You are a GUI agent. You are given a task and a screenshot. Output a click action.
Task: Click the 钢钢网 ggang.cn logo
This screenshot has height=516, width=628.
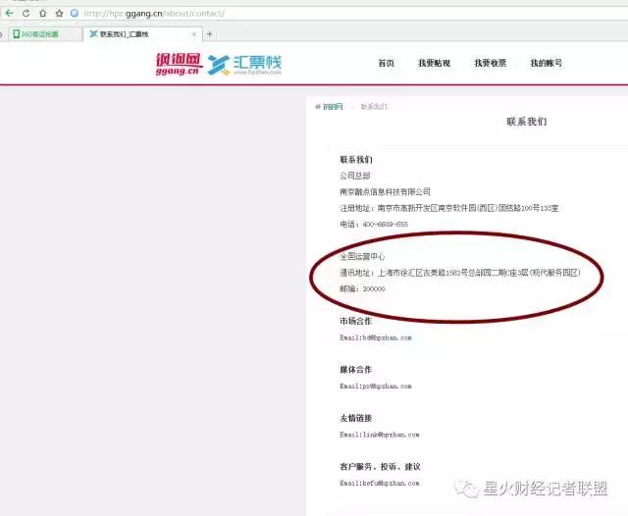[x=179, y=64]
